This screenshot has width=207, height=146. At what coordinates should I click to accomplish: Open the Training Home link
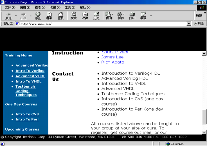point(19,55)
